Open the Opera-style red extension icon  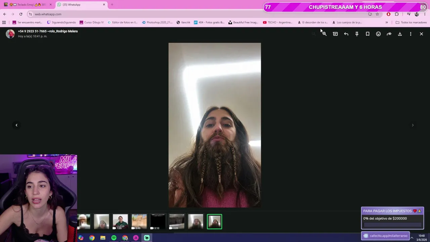tap(388, 14)
